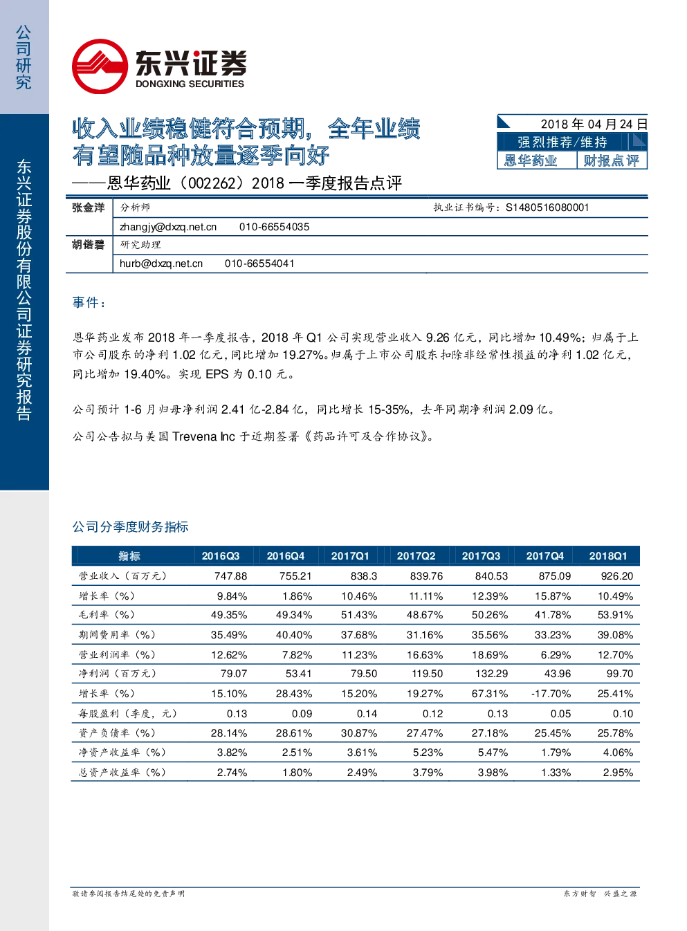Click the 2016Q3 column header
This screenshot has height=931, width=687.
pos(221,556)
